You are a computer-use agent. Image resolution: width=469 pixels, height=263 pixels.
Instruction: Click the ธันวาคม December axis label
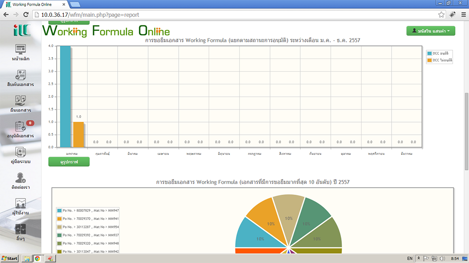click(x=407, y=154)
